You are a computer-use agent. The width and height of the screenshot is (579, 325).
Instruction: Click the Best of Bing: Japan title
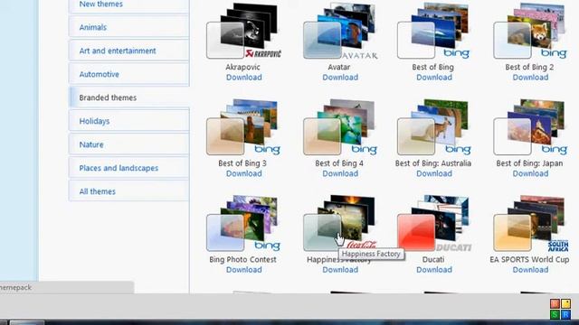tap(529, 163)
